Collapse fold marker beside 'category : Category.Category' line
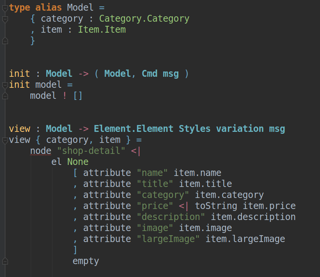Image resolution: width=320 pixels, height=277 pixels. (5, 19)
